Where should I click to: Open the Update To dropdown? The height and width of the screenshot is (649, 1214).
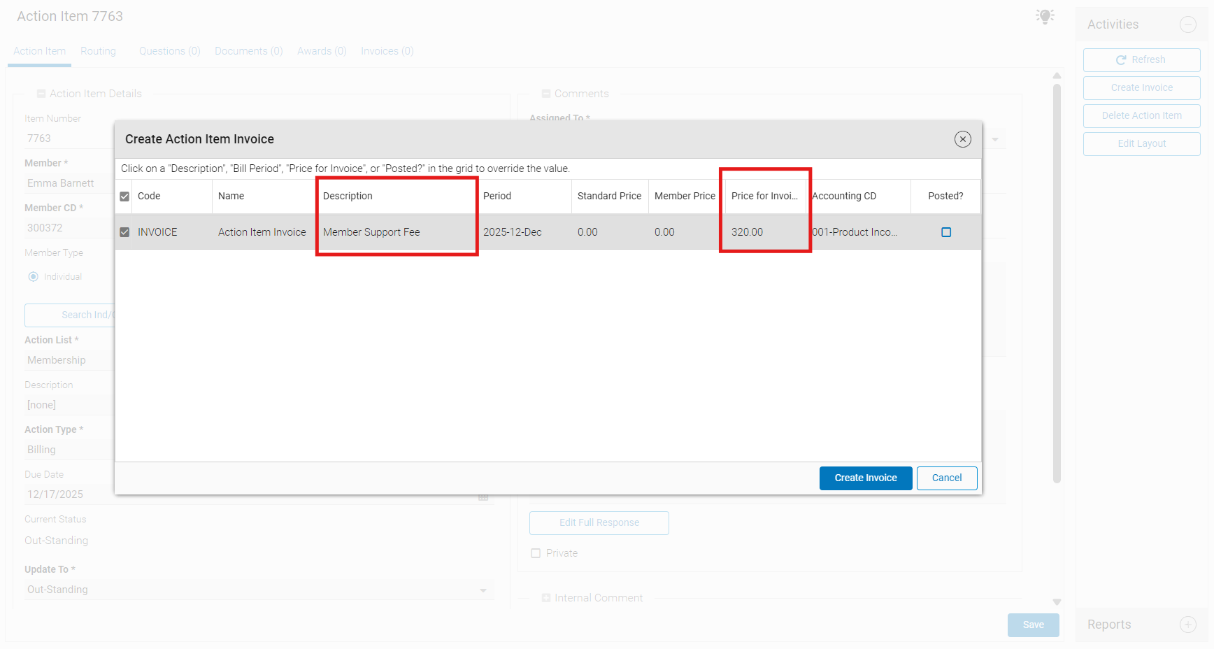pyautogui.click(x=483, y=590)
